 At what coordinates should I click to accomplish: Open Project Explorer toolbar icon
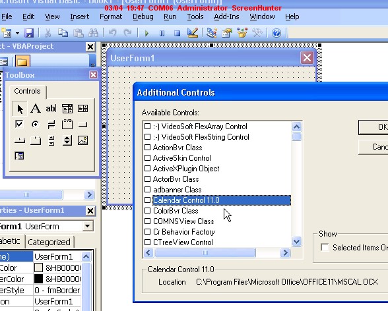[212, 33]
